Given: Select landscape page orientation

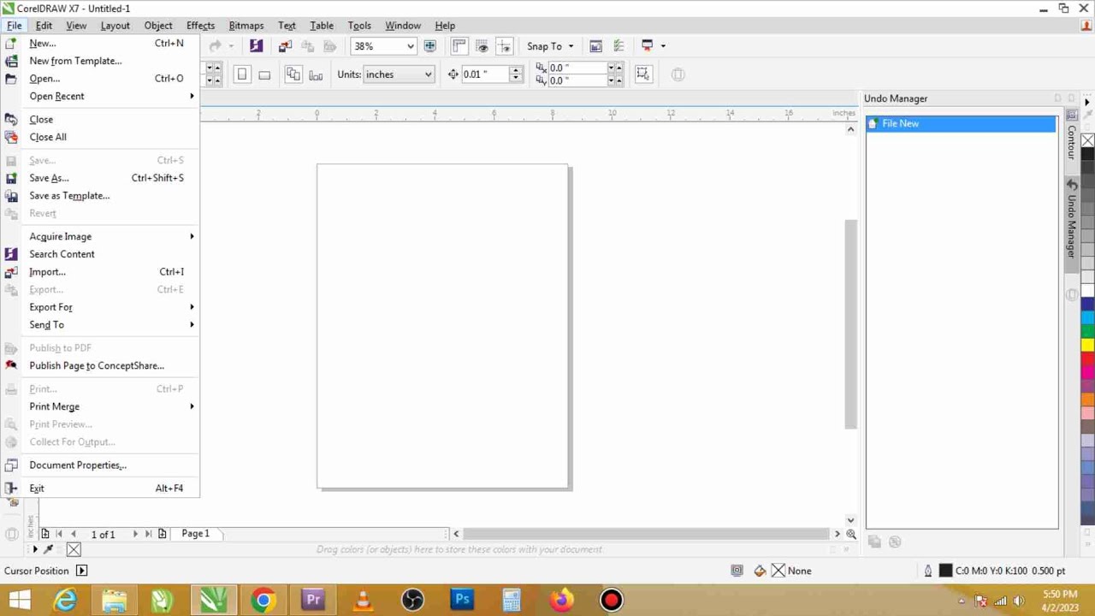Looking at the screenshot, I should 264,74.
